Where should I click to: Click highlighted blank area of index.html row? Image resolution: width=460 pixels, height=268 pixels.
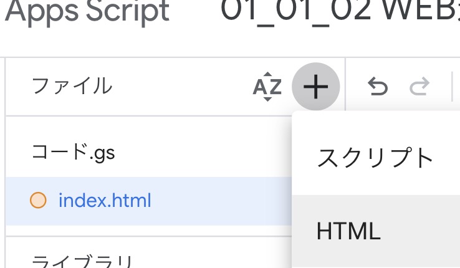point(218,201)
